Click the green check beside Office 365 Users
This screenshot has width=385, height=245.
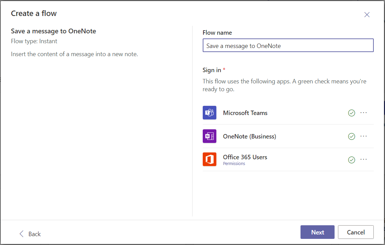[352, 160]
